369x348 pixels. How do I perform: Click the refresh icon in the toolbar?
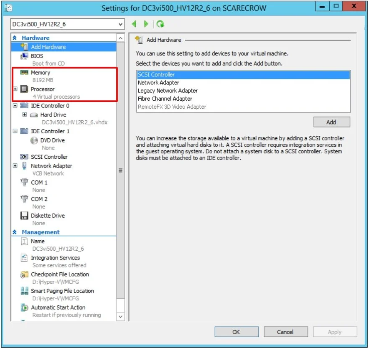pyautogui.click(x=161, y=24)
